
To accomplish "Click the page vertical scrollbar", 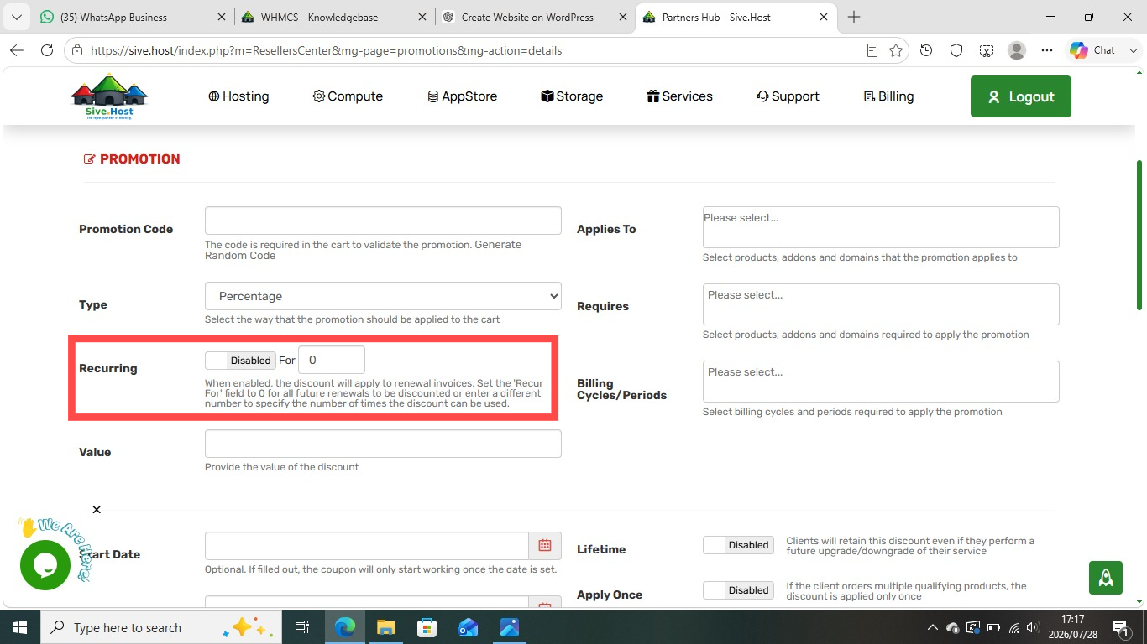I will point(1139,235).
